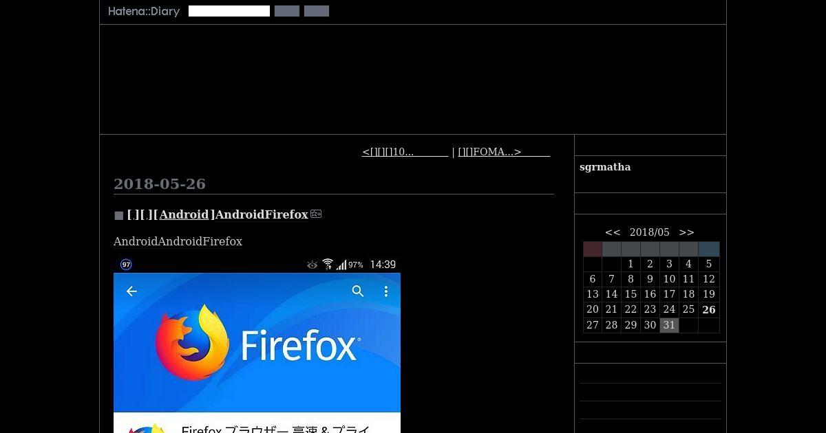826x433 pixels.
Task: Go to next month with >> in calendar
Action: [x=686, y=232]
